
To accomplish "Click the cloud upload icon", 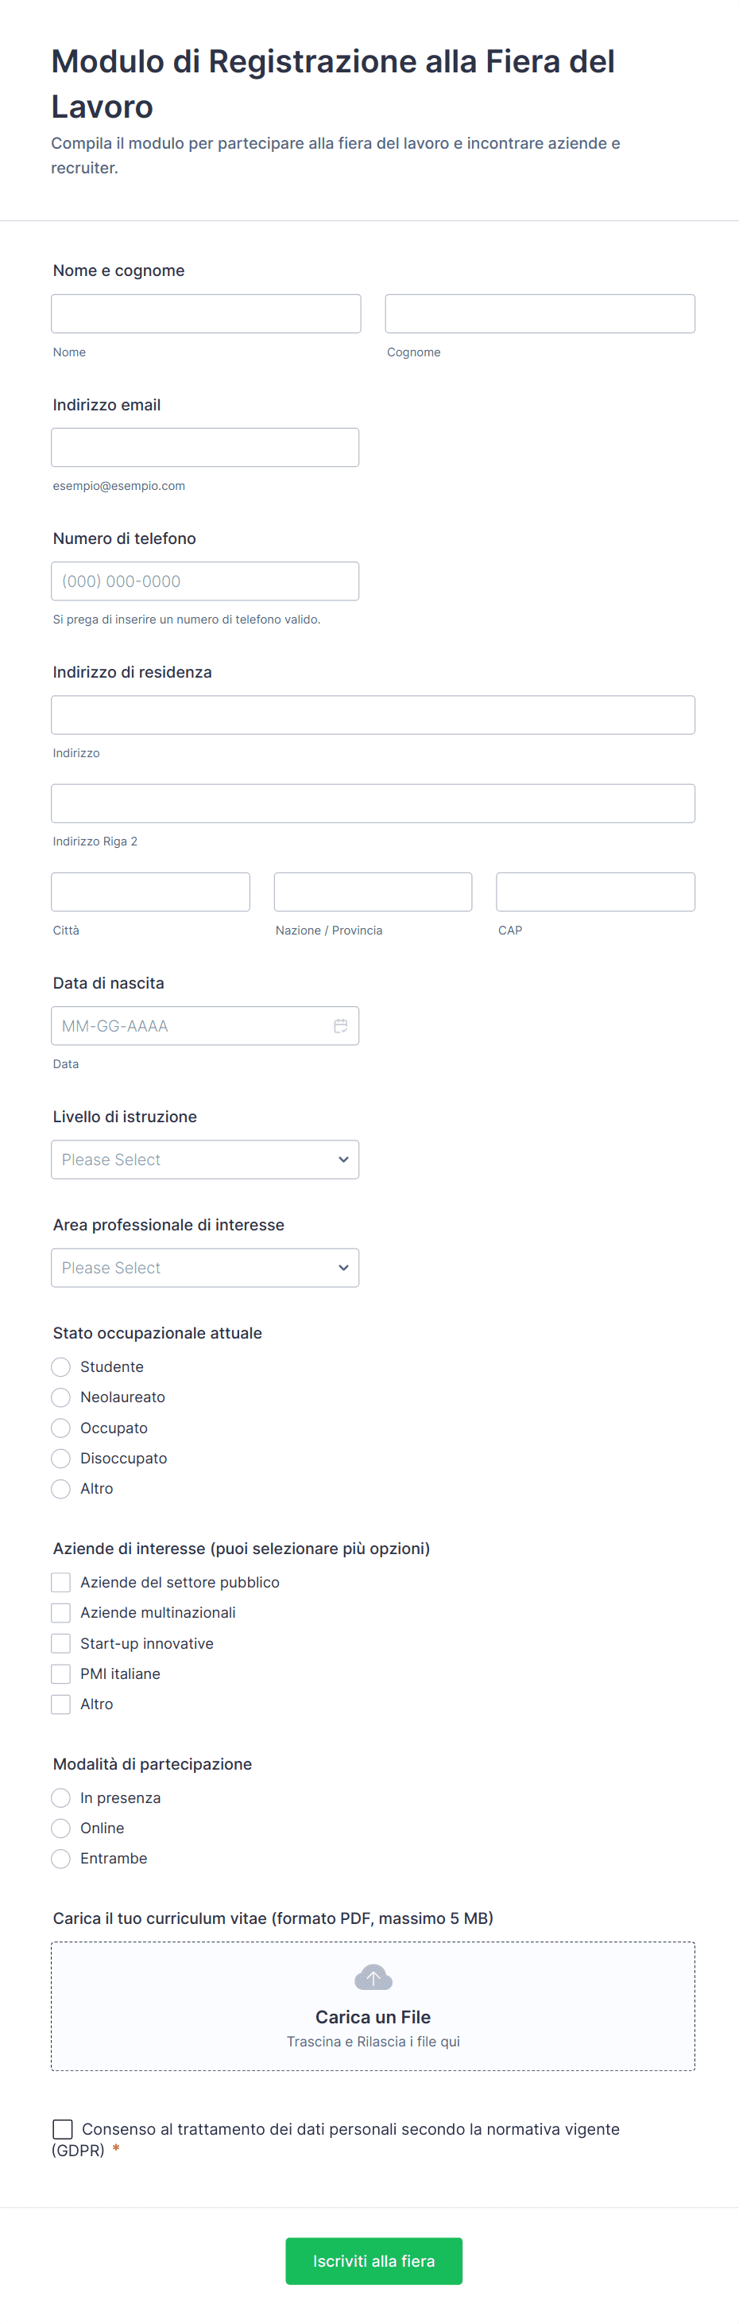I will click(373, 1977).
